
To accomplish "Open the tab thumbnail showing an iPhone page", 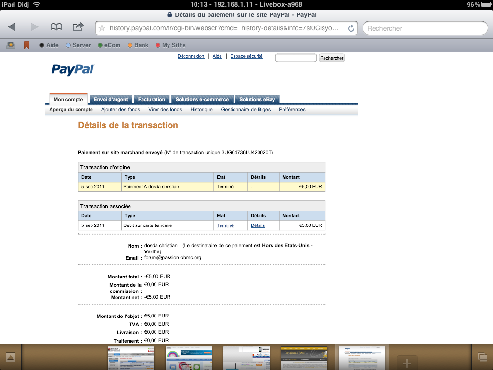I will click(246, 358).
